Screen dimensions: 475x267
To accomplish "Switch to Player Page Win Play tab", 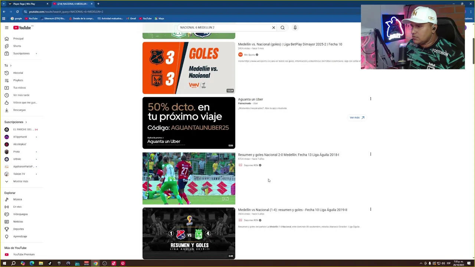I will [x=28, y=4].
